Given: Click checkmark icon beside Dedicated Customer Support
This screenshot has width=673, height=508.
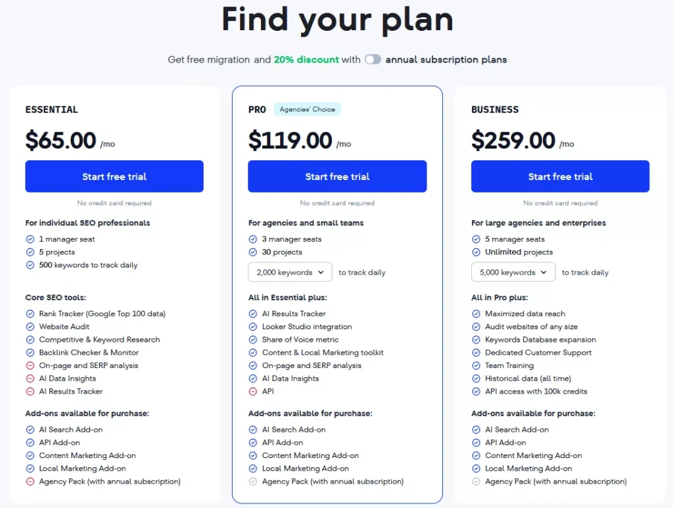Looking at the screenshot, I should coord(476,353).
